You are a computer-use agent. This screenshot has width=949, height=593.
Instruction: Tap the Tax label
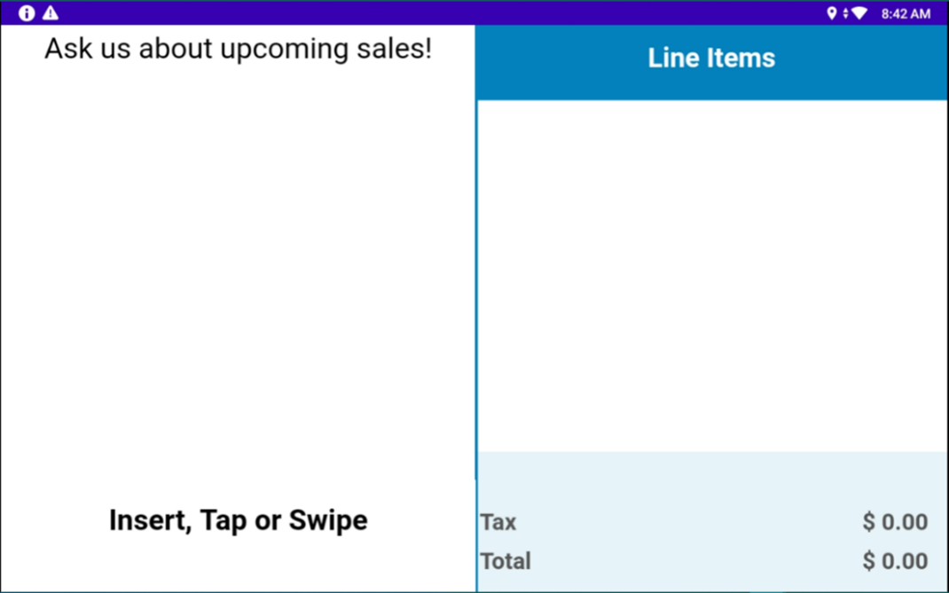click(498, 521)
